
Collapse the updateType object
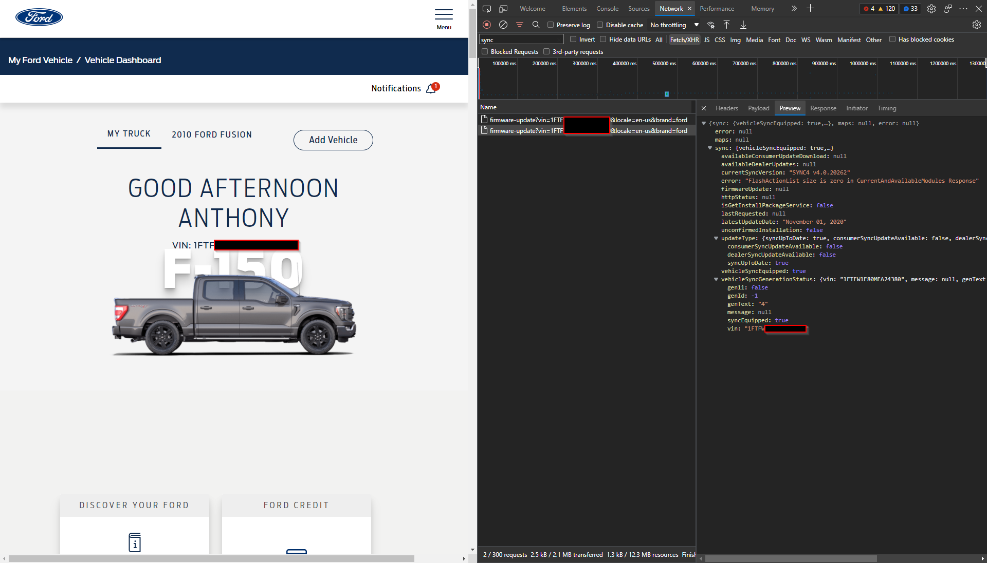pos(717,238)
